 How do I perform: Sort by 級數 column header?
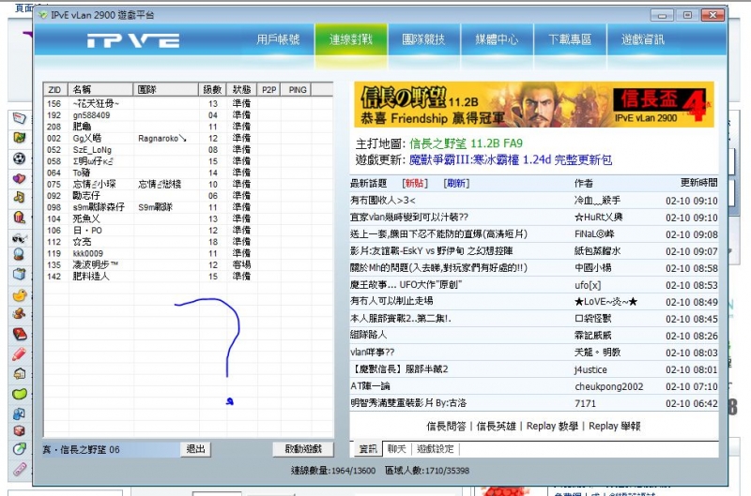pyautogui.click(x=212, y=89)
